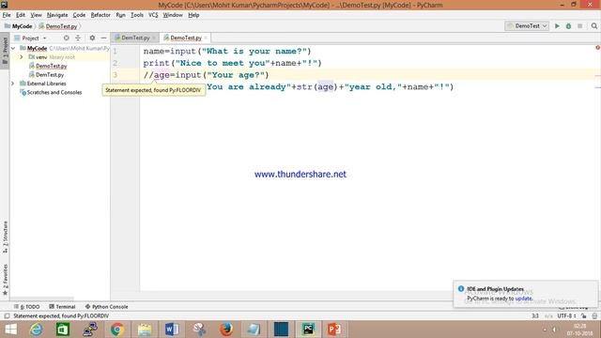Open the Run menu
This screenshot has width=601, height=338.
pyautogui.click(x=121, y=15)
